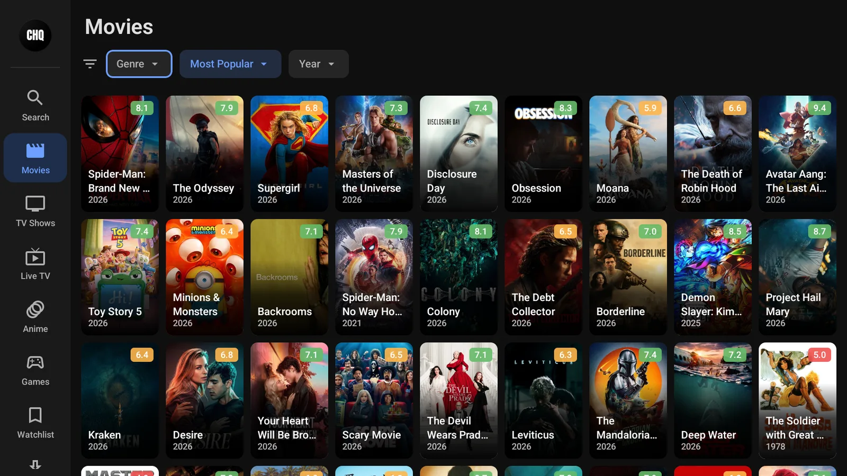Image resolution: width=847 pixels, height=476 pixels.
Task: Select the Movies sidebar item
Action: [35, 158]
